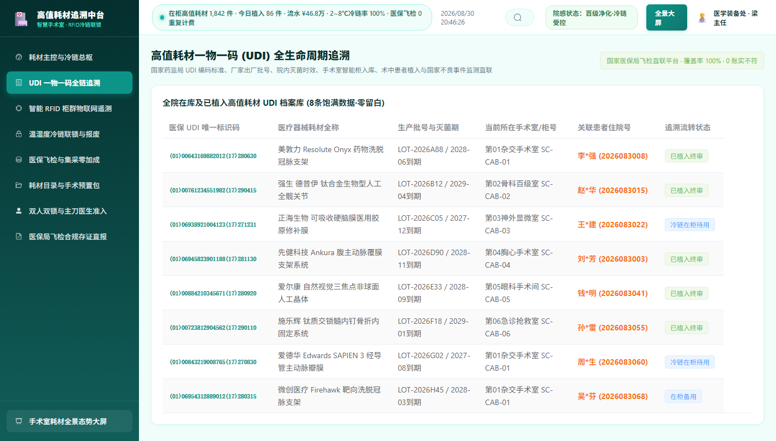Click 在柜备用 tag in 吴*芬 row

pos(683,396)
